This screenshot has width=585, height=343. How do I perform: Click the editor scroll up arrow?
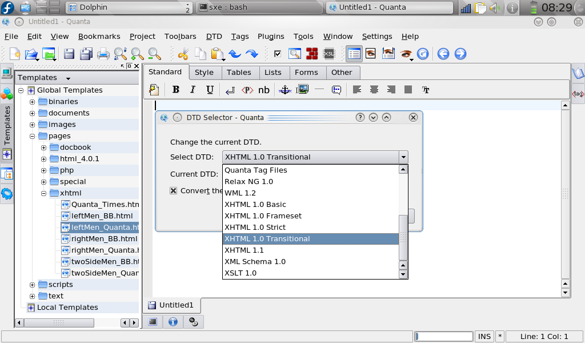(x=565, y=106)
